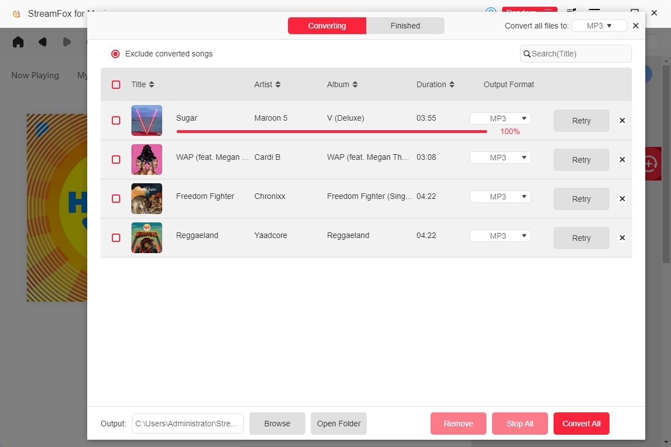This screenshot has width=671, height=447.
Task: Click the duration "03:55"
Action: [426, 118]
